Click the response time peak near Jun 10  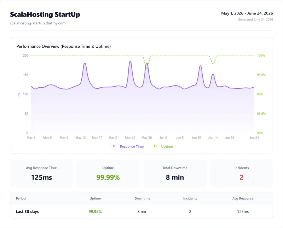click(x=200, y=66)
